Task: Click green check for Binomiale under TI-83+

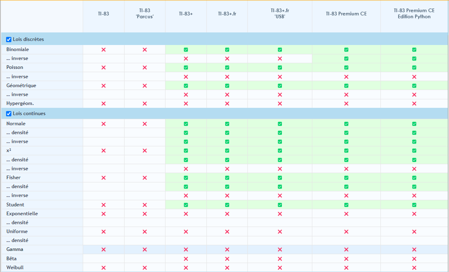Action: (186, 50)
